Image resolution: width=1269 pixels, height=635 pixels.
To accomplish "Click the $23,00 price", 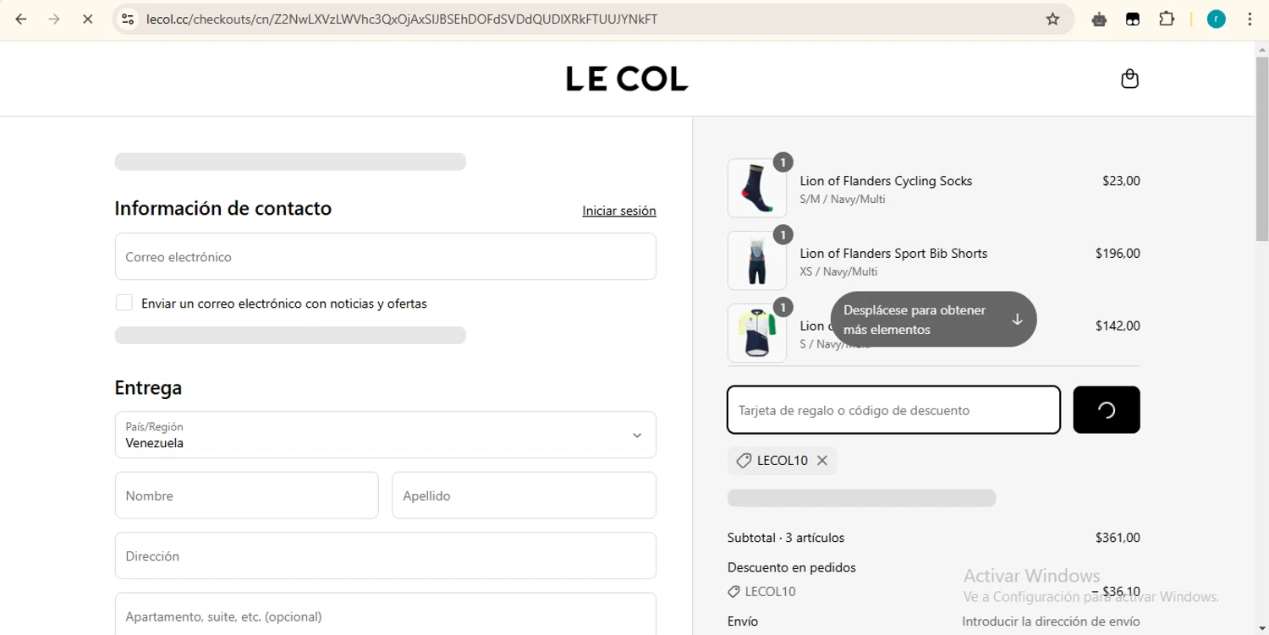I will [1121, 181].
